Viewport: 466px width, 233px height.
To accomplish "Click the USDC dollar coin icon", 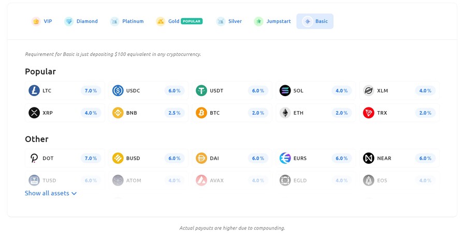I will point(118,91).
